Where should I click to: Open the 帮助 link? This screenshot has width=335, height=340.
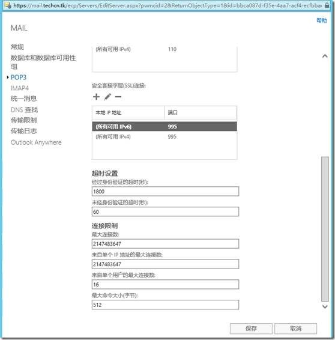[x=322, y=20]
